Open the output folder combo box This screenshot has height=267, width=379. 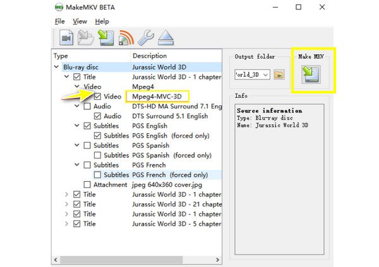tap(252, 74)
